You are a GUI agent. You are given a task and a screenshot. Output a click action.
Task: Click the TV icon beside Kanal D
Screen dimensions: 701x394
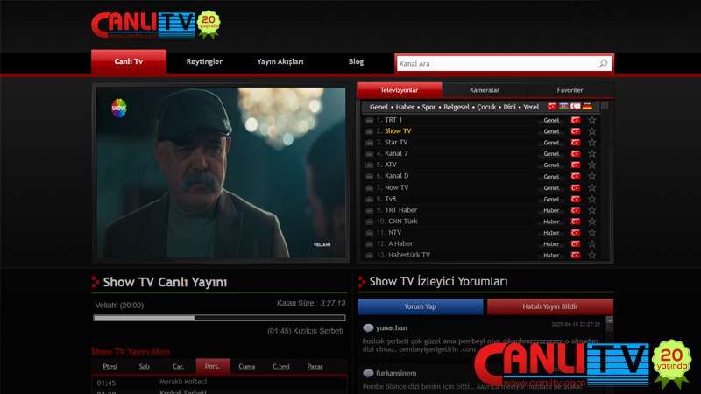pos(369,177)
